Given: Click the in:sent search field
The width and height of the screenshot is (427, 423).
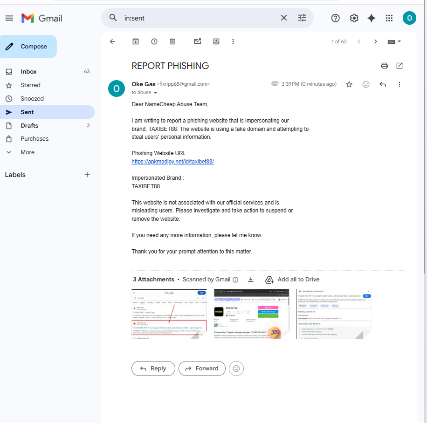Looking at the screenshot, I should 199,18.
